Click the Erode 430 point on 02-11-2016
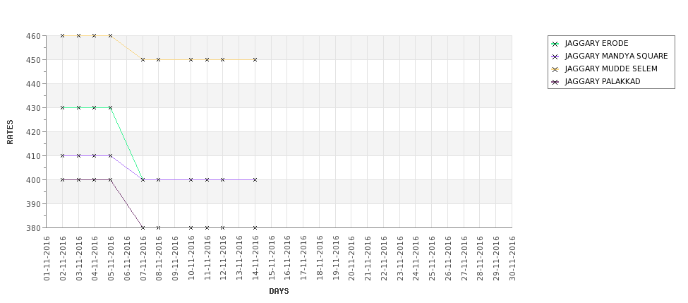This screenshot has width=688, height=303. coord(62,107)
